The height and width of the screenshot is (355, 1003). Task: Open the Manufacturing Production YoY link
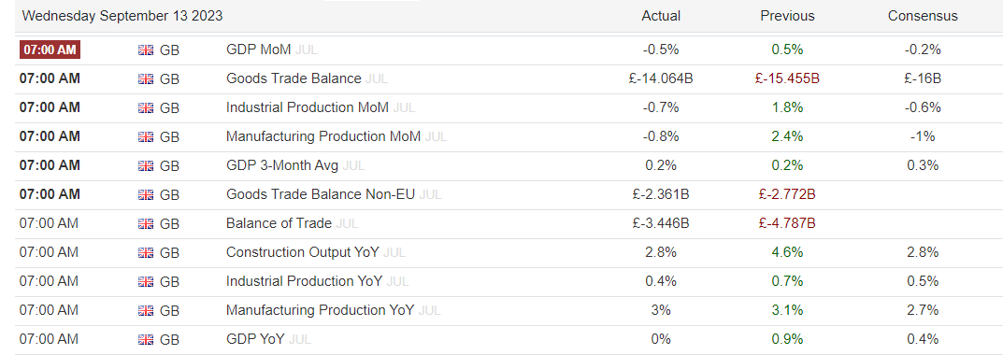(x=320, y=309)
